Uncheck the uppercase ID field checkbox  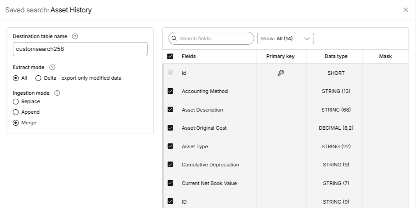pos(170,201)
